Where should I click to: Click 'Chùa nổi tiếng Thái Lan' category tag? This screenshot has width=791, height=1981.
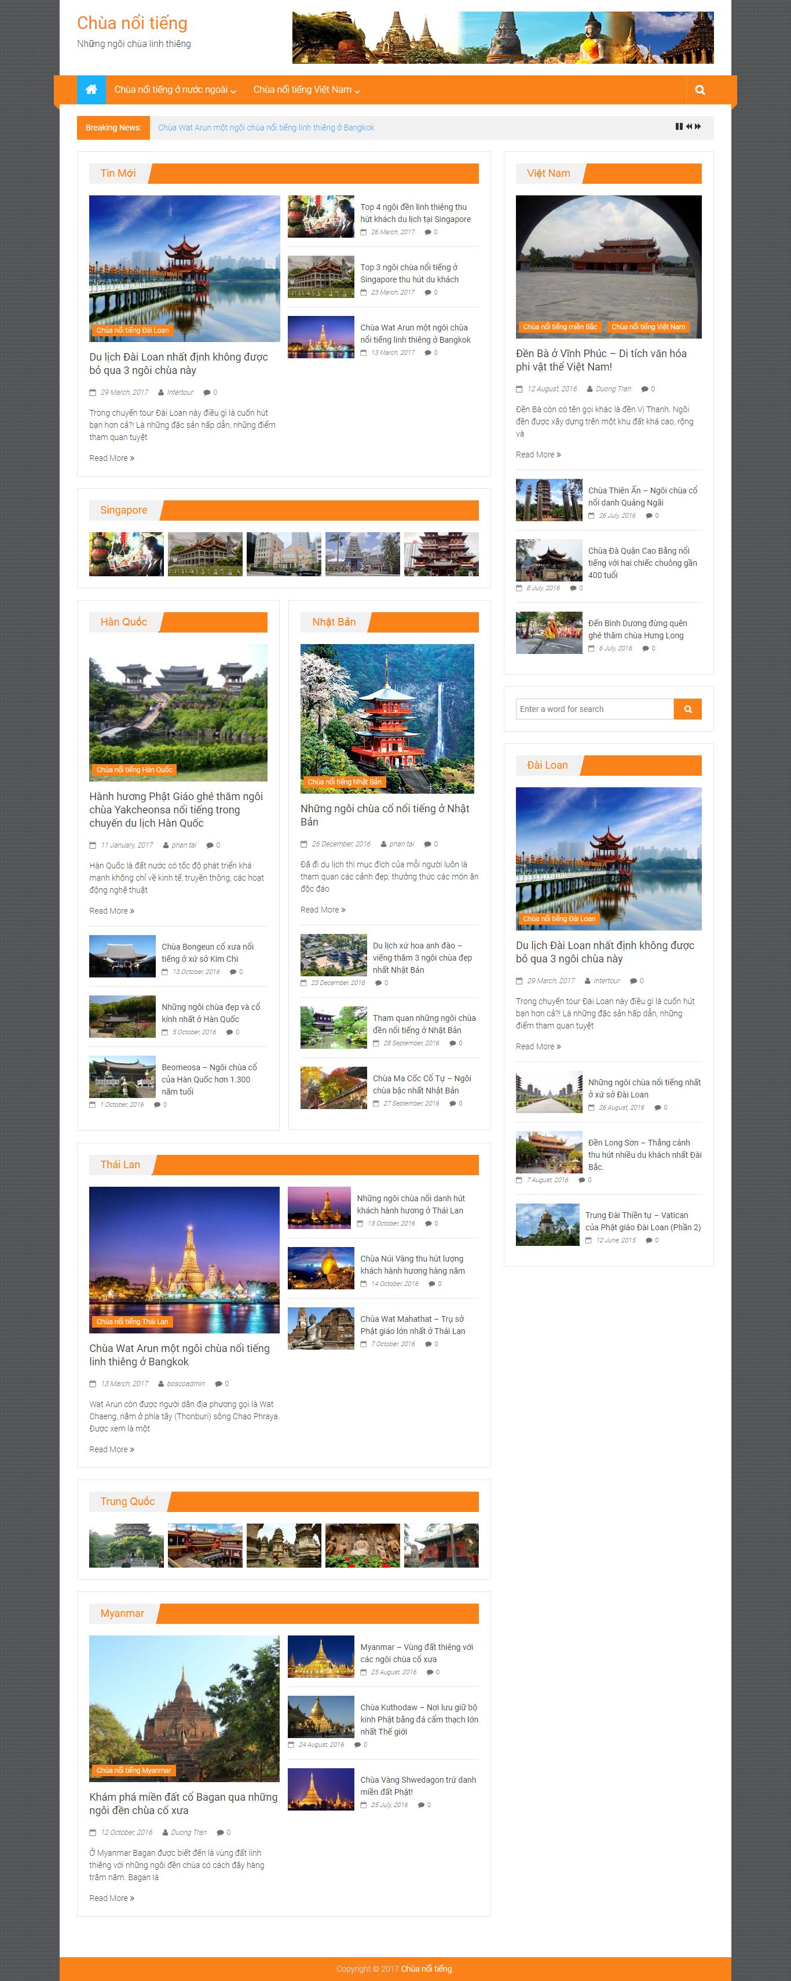132,1322
